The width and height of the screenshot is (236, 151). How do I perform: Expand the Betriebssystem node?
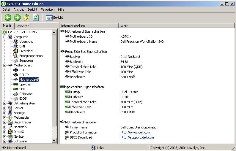4,103
